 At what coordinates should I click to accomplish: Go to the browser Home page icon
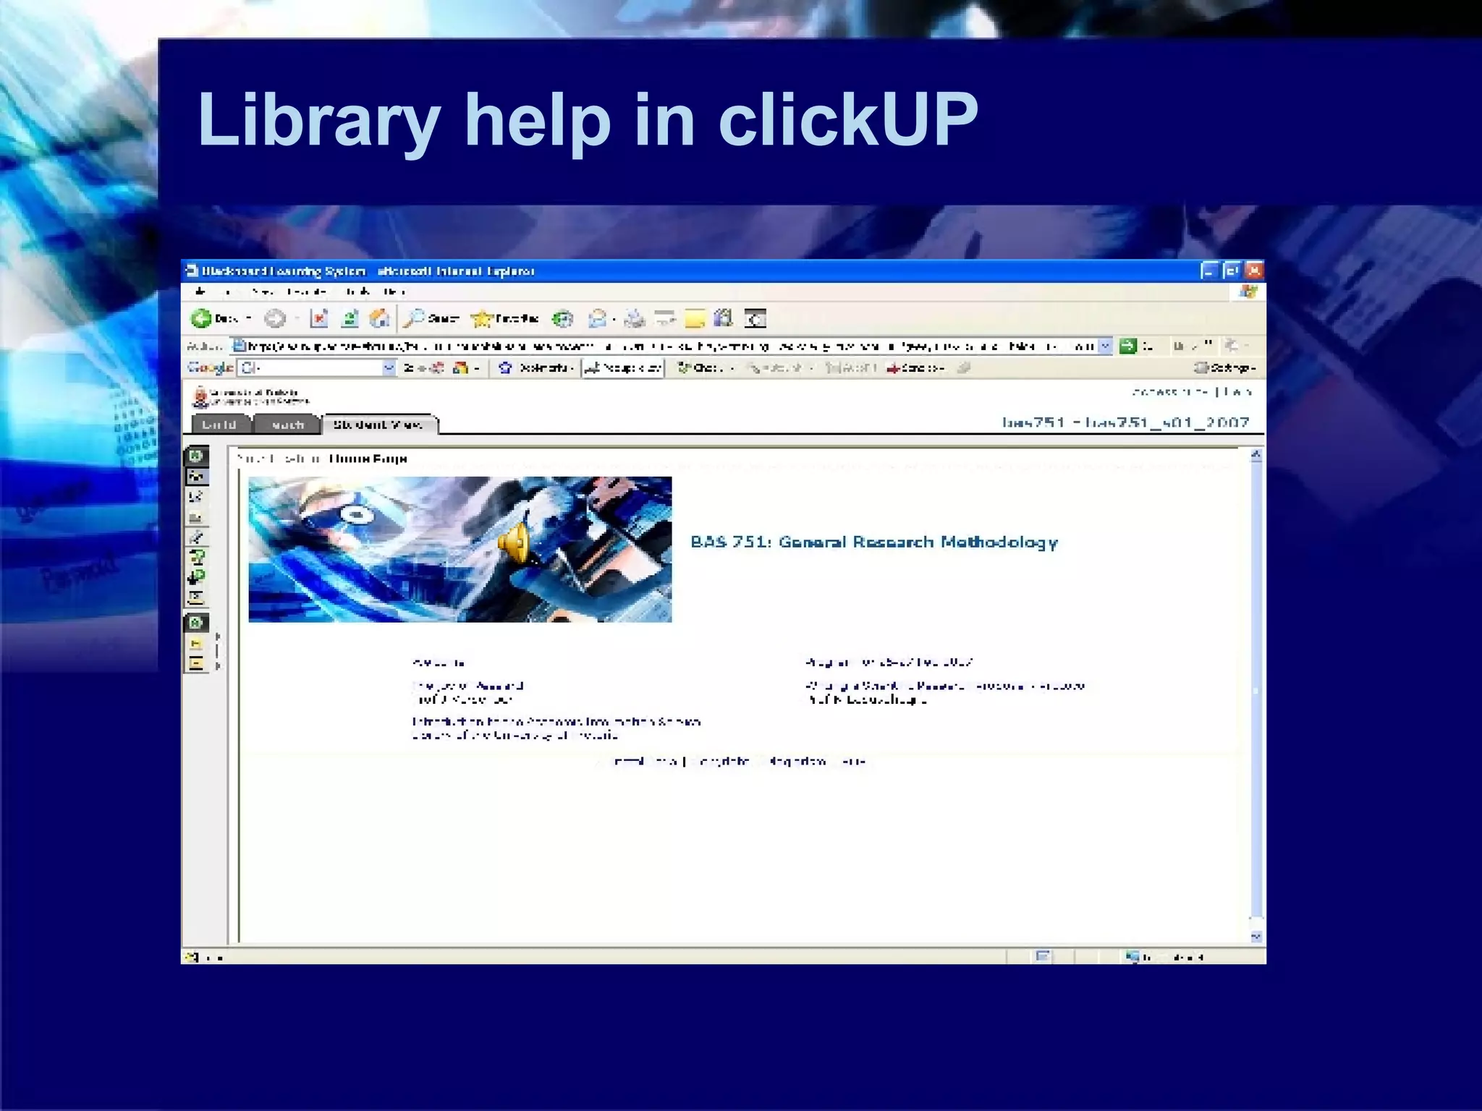tap(380, 318)
